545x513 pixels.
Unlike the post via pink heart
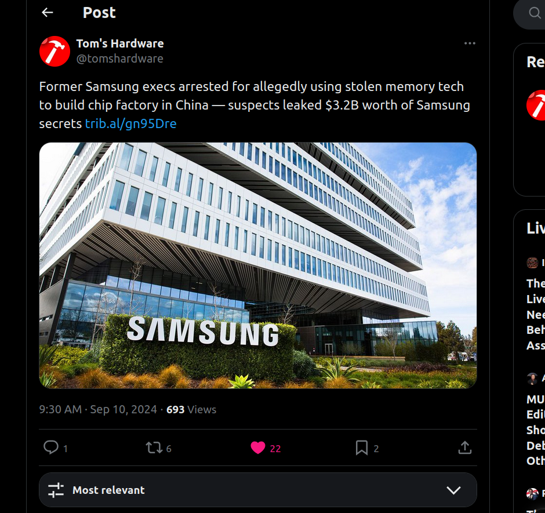coord(258,447)
